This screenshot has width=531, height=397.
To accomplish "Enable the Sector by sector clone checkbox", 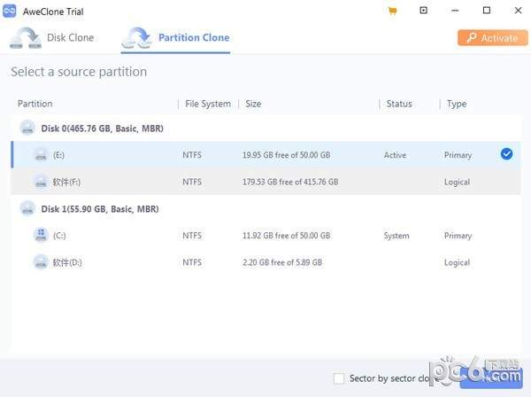I will point(339,378).
